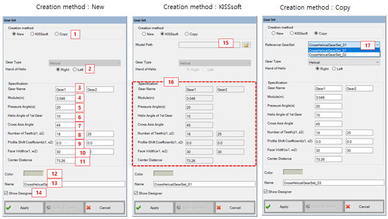Viewport: 388px width, 219px height.
Task: Click Face Width w1 field in Copy dialog
Action: coord(329,150)
